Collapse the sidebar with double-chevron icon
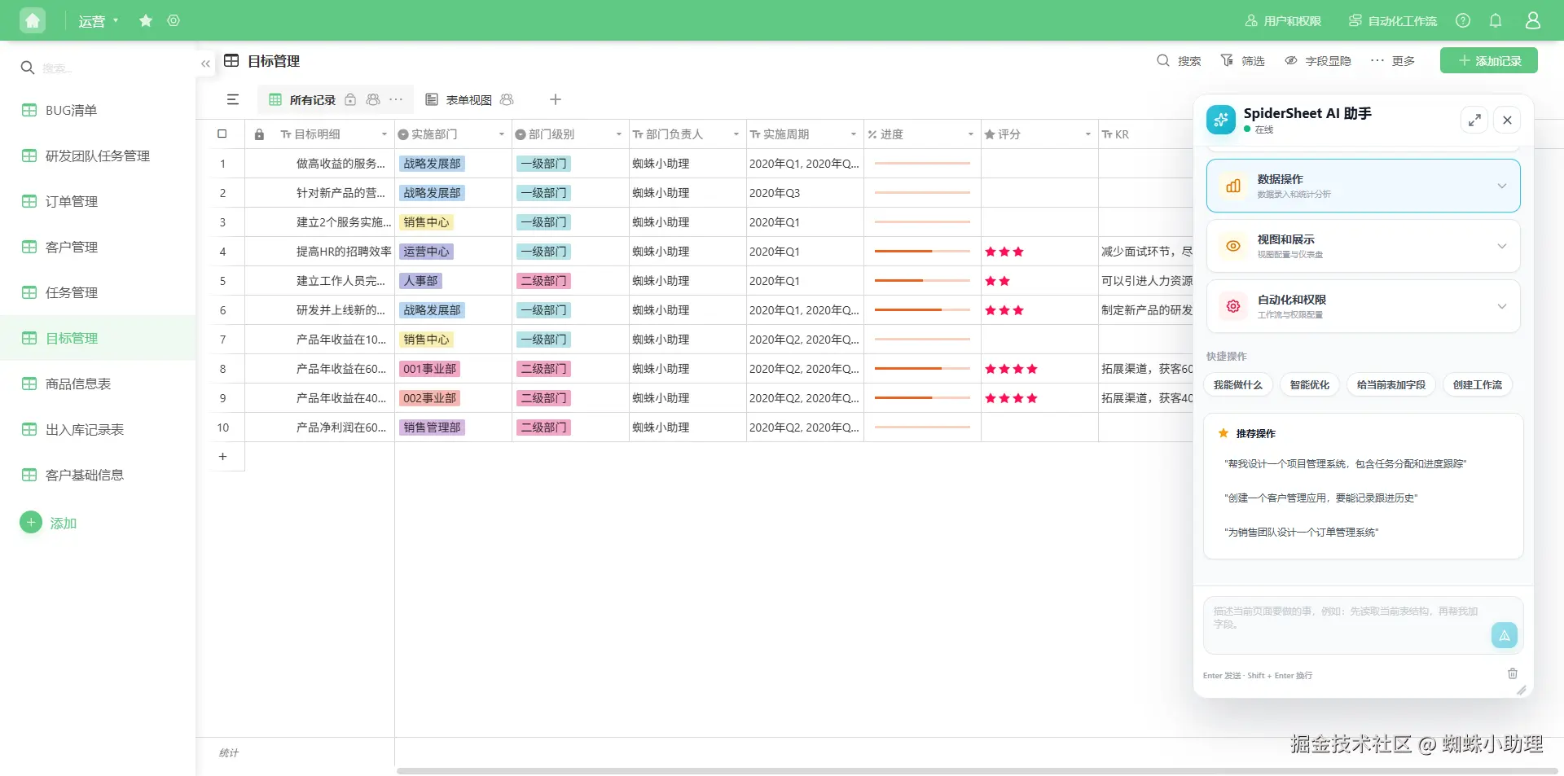Image resolution: width=1564 pixels, height=776 pixels. pyautogui.click(x=205, y=64)
